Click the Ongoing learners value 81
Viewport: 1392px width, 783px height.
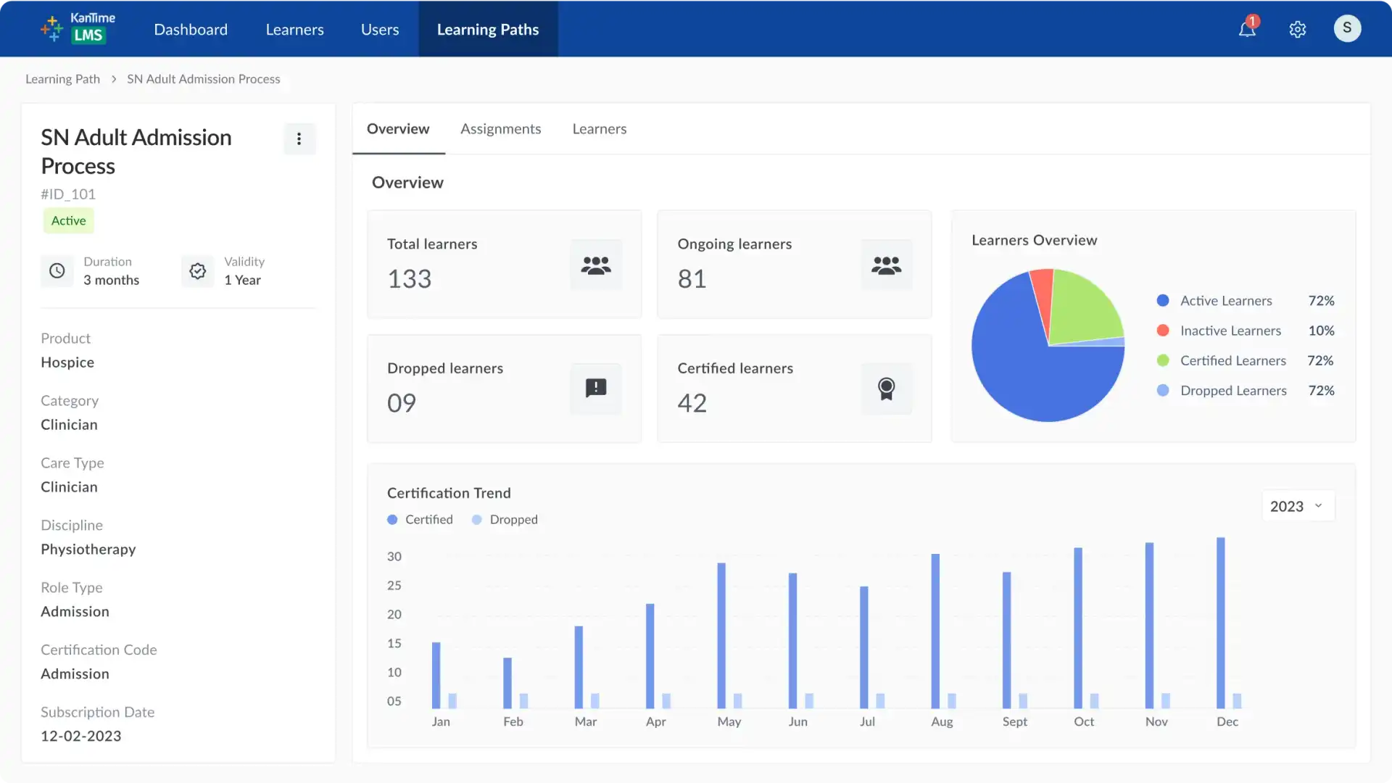692,279
